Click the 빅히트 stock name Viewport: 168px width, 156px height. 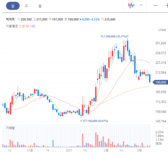10,19
